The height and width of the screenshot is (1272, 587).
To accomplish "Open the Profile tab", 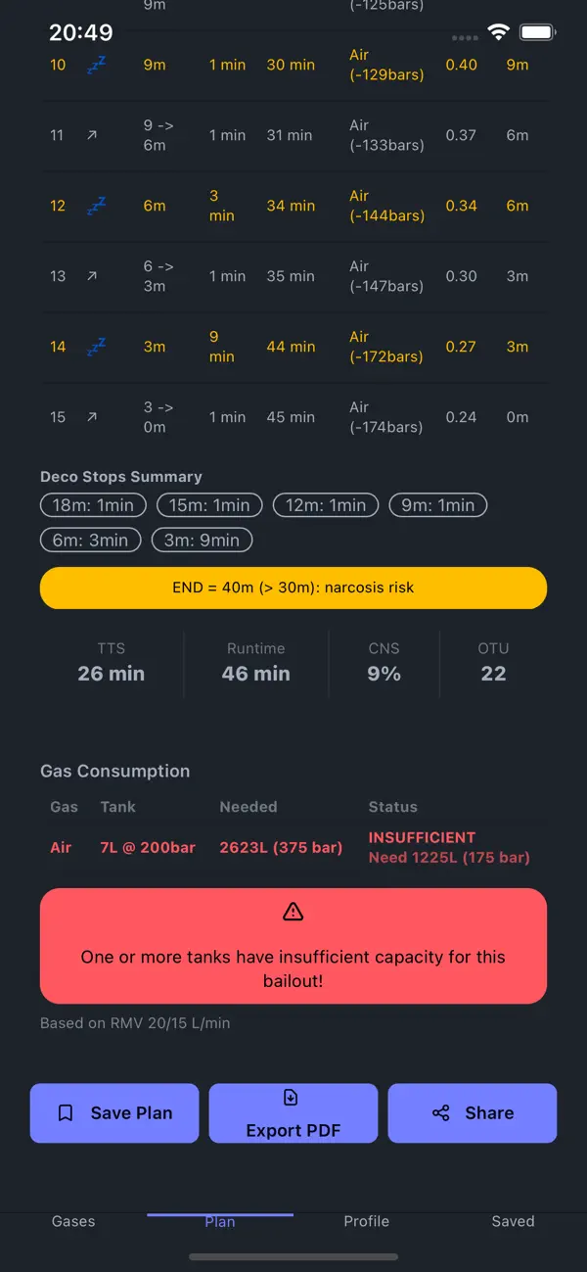I will [x=366, y=1221].
